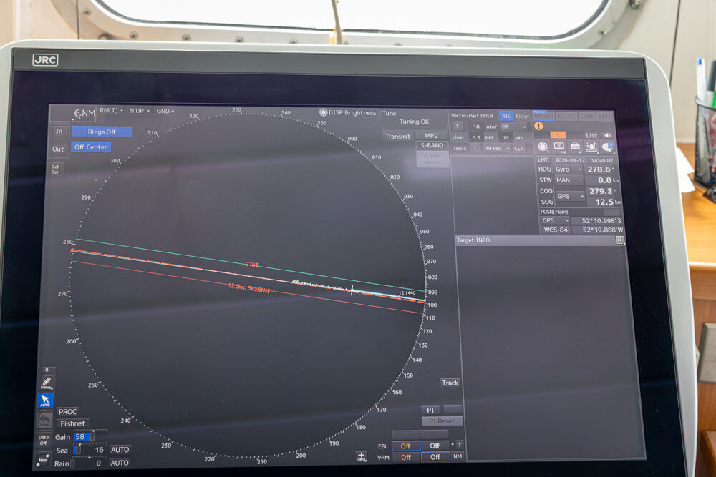Toggle AUTO for Sea clutter
The width and height of the screenshot is (716, 477).
[120, 450]
